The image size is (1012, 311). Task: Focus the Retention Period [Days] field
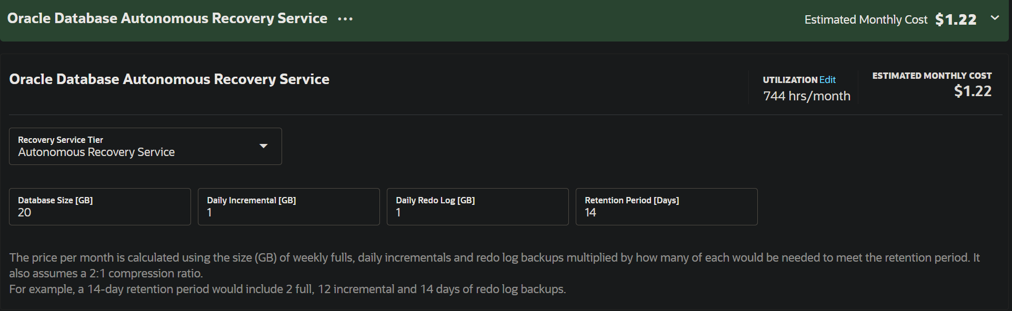(667, 207)
